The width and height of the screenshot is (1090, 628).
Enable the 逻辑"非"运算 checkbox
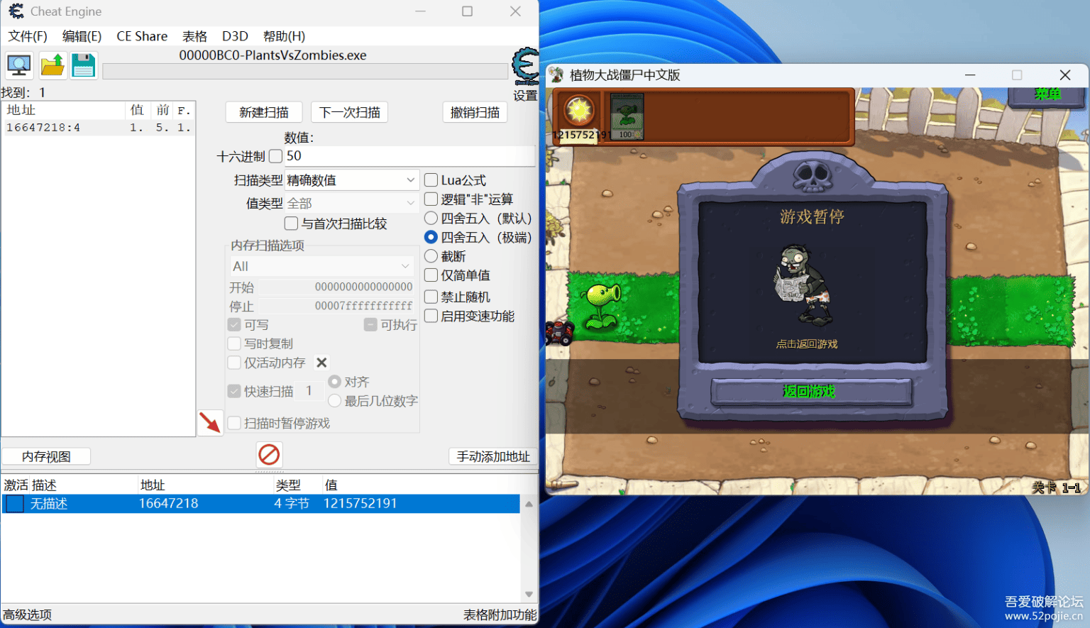click(431, 199)
